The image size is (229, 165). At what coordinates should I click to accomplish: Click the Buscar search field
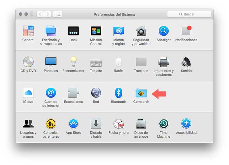tap(189, 14)
